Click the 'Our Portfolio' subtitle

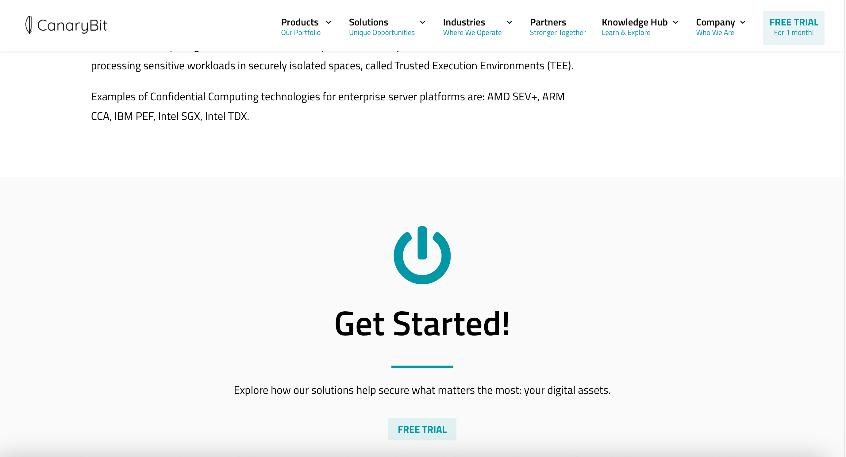301,33
